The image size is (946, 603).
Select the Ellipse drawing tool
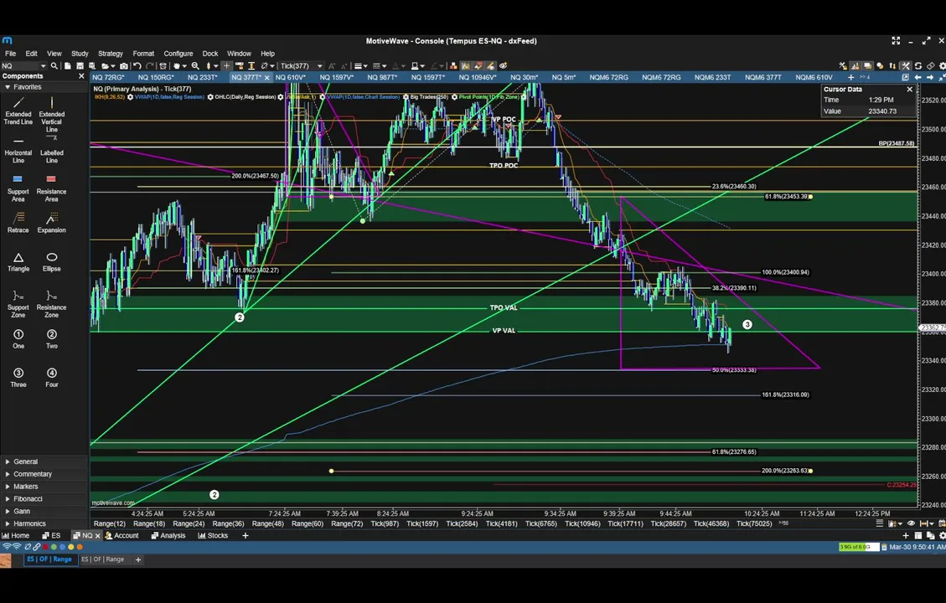click(52, 261)
